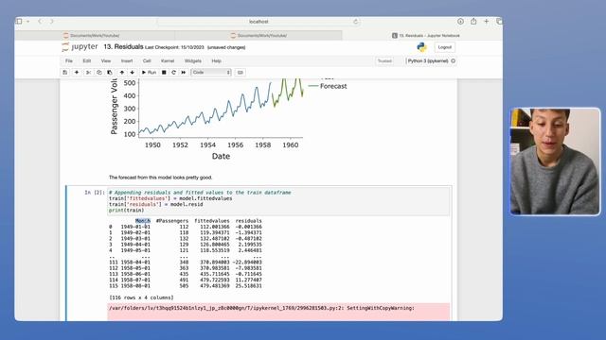Insert a cell below with the plus icon
The height and width of the screenshot is (340, 606).
click(77, 73)
